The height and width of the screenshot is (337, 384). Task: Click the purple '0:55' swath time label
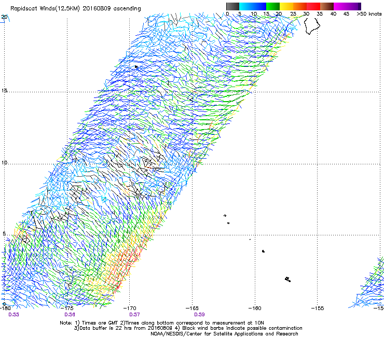pos(13,315)
